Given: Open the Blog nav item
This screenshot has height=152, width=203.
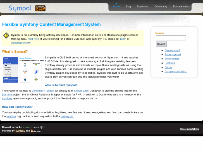Looking at the screenshot, I should pos(128,6).
